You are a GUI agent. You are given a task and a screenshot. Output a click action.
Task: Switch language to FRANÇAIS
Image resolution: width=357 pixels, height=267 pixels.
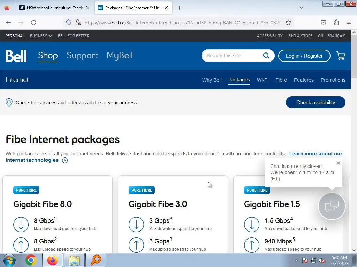pyautogui.click(x=336, y=36)
